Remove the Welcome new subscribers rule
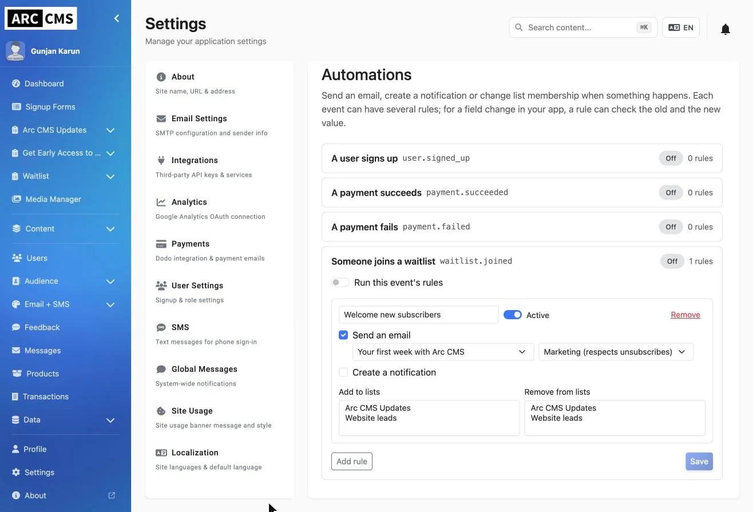The height and width of the screenshot is (512, 753). (685, 315)
